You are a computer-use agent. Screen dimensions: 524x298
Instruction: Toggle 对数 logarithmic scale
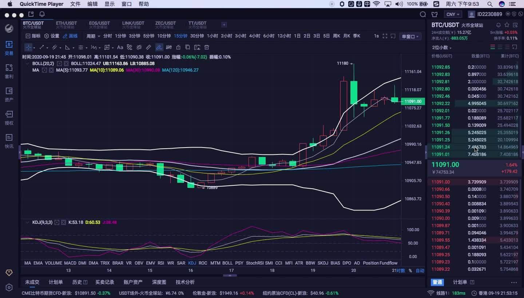[x=401, y=270]
